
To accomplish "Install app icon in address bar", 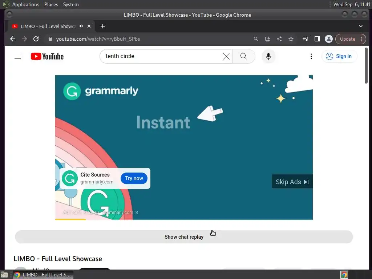I will pyautogui.click(x=268, y=39).
